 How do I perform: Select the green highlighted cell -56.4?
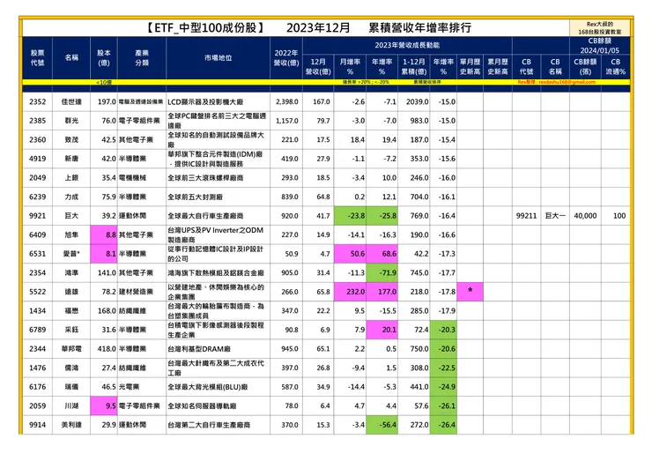[382, 425]
